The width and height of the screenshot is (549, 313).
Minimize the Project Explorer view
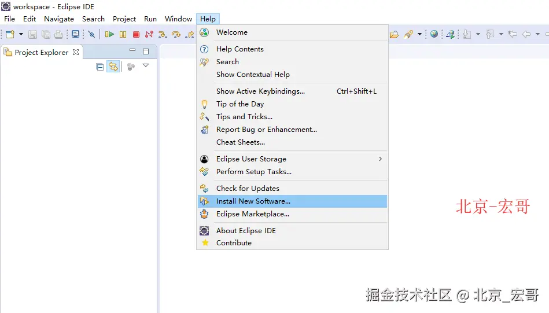[132, 50]
